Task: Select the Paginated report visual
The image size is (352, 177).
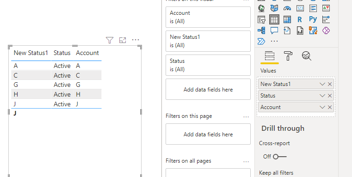Action: 300,31
